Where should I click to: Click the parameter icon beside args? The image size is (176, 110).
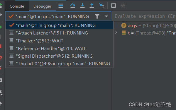[124, 26]
